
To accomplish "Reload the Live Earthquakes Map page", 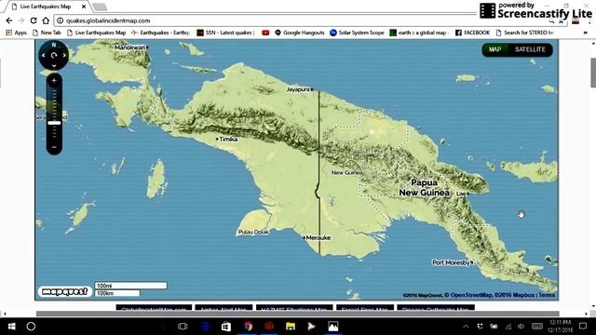I will [34, 20].
